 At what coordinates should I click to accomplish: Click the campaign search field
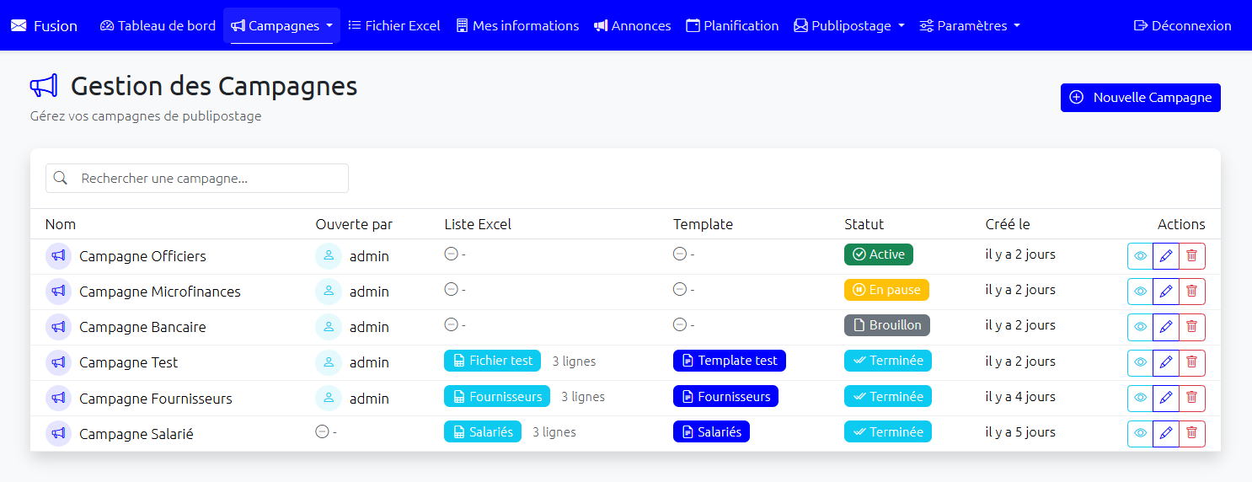point(197,179)
